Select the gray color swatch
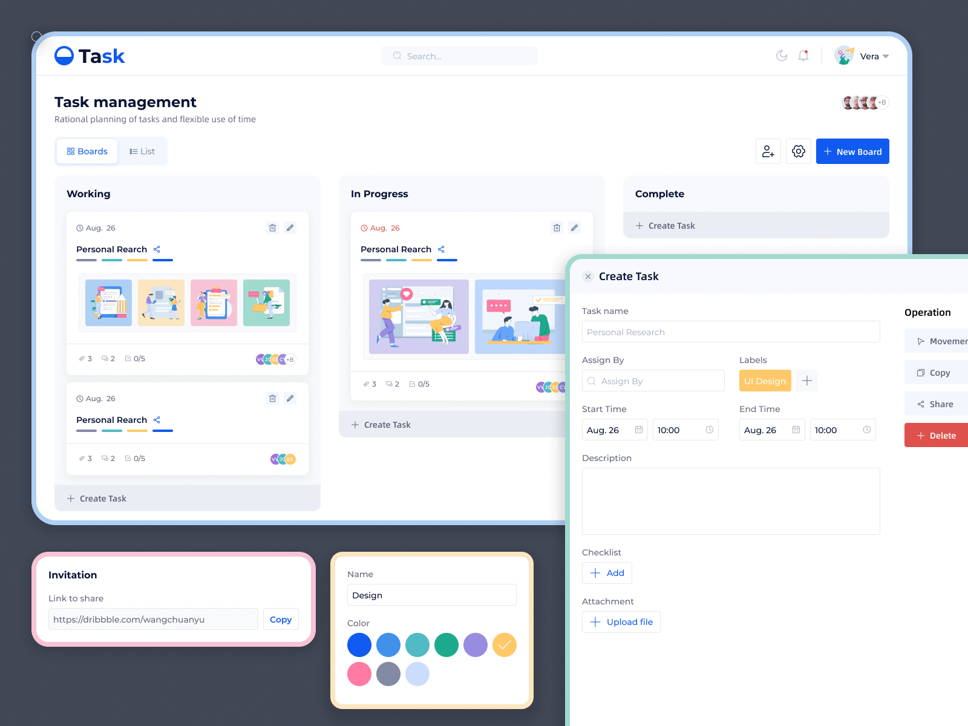968x726 pixels. tap(388, 674)
